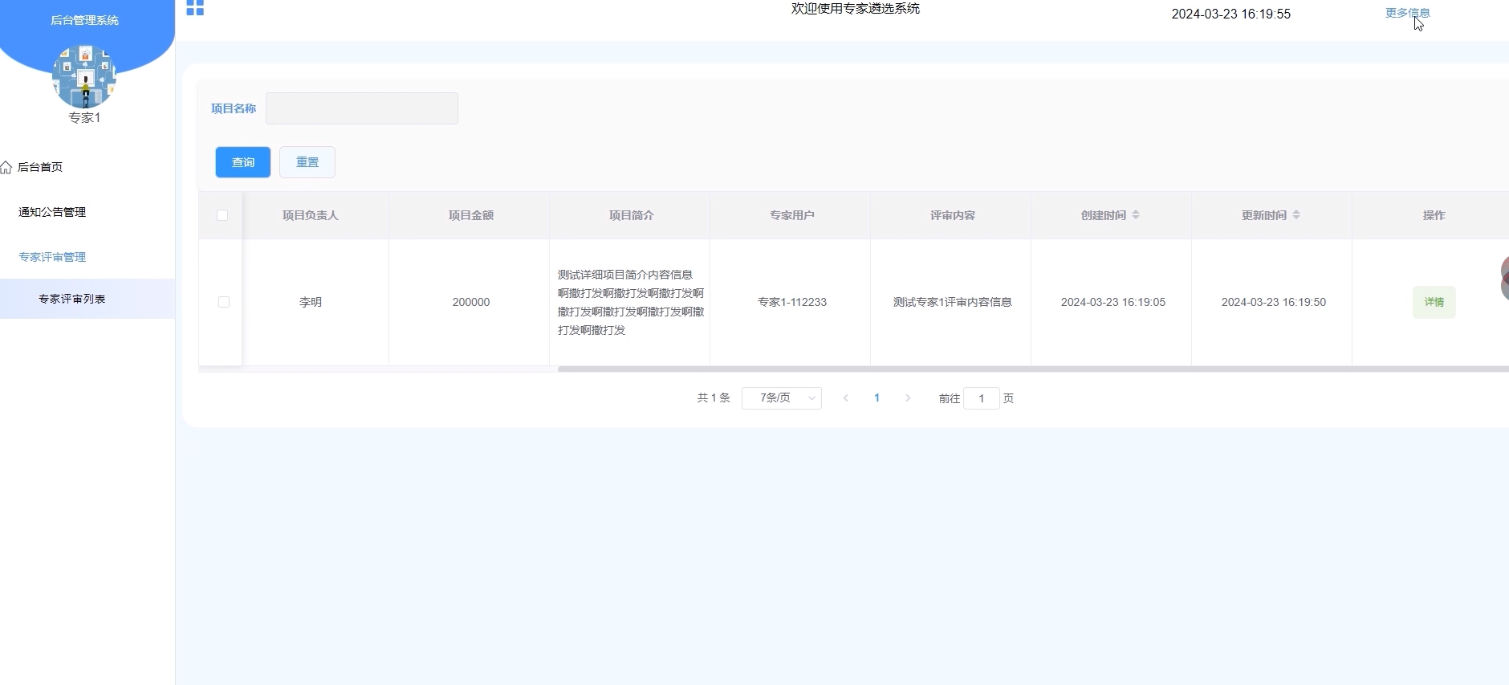Click the 测试专家1评审内容信息 cell
This screenshot has width=1509, height=685.
pyautogui.click(x=953, y=302)
